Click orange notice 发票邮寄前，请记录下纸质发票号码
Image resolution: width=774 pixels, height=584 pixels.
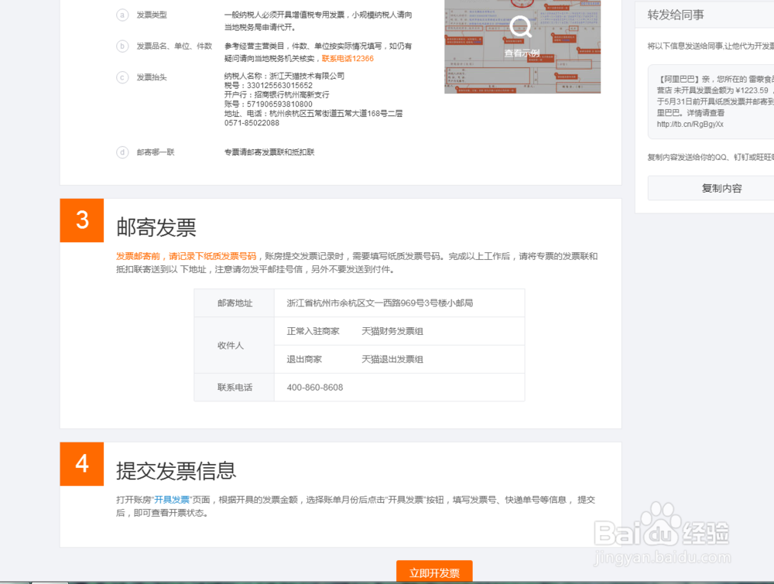point(186,256)
